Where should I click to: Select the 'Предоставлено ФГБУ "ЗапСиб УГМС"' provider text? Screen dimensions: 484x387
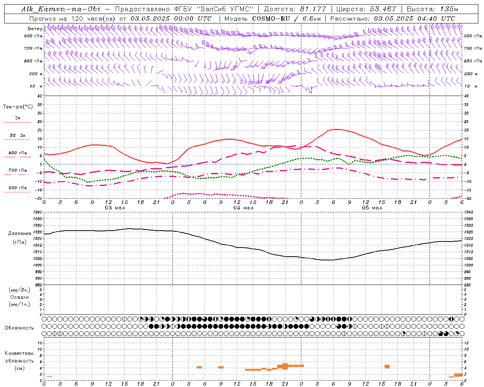tap(184, 9)
